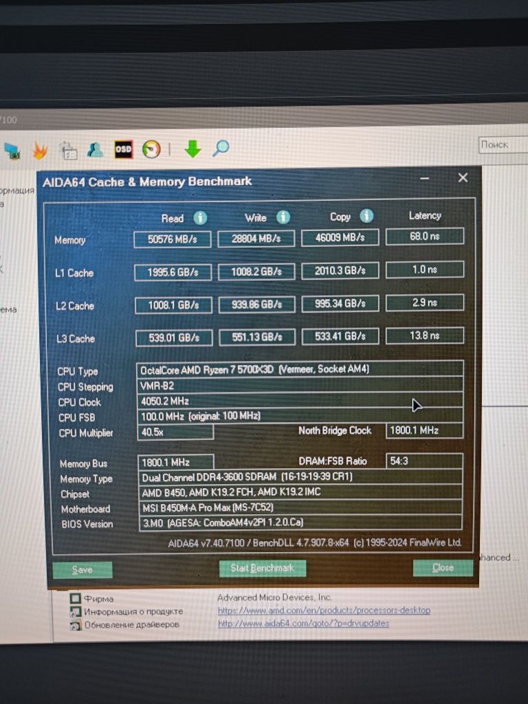Open the magnifier search toolbar icon
Viewport: 528px width, 704px height.
pos(221,148)
